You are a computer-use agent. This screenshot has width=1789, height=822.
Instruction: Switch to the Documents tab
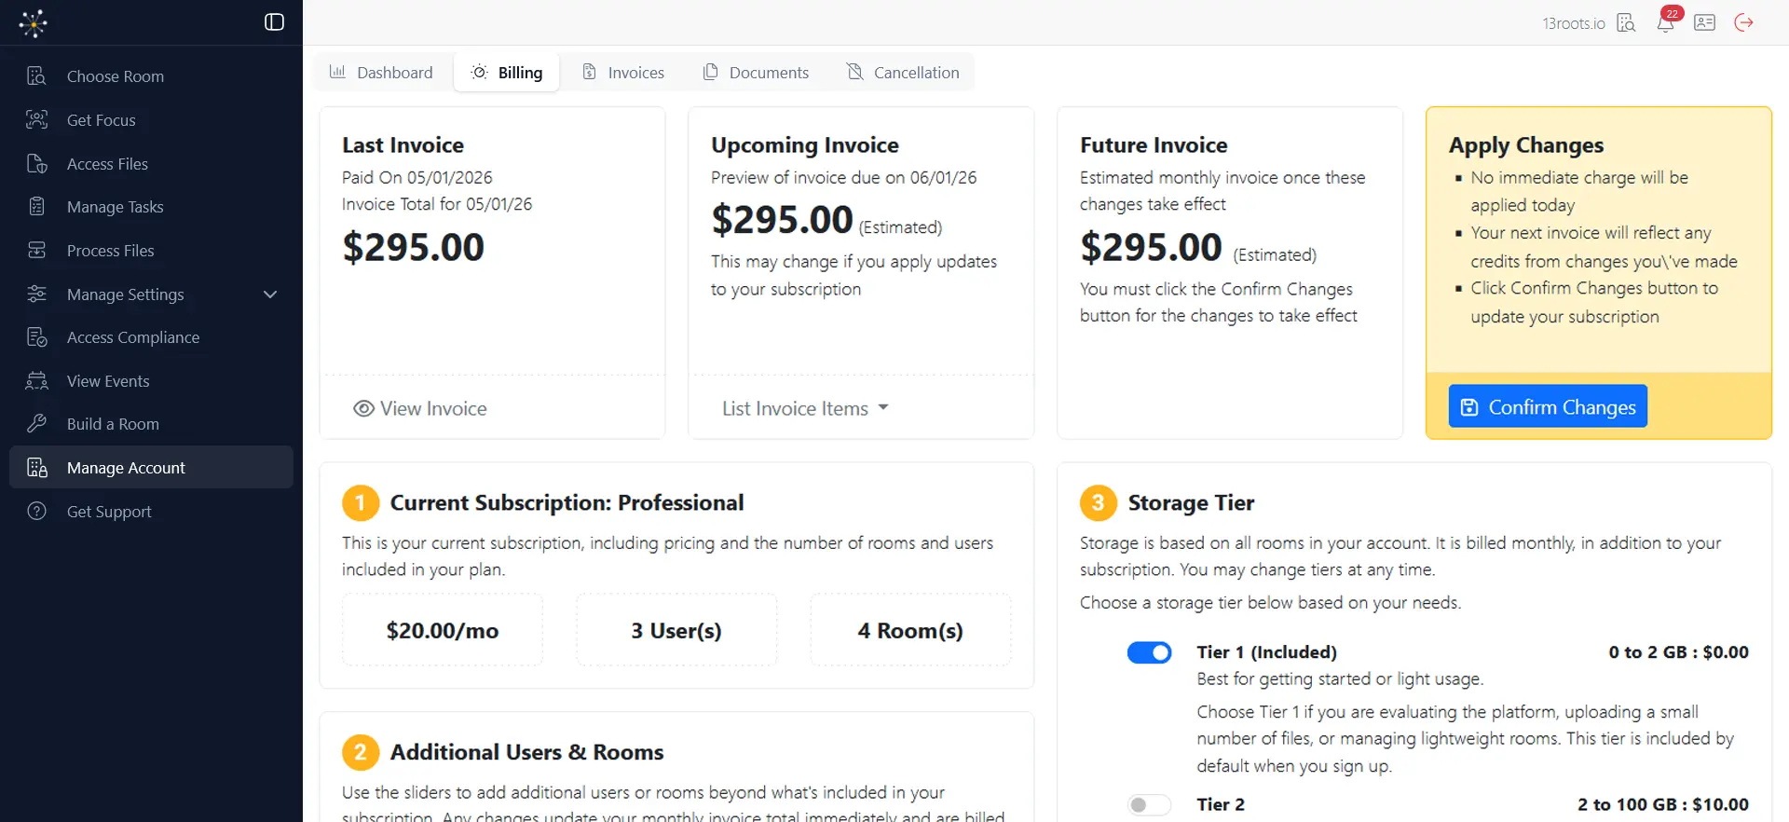(756, 72)
